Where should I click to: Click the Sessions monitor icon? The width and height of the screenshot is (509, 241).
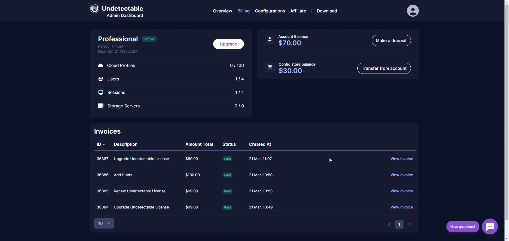101,92
